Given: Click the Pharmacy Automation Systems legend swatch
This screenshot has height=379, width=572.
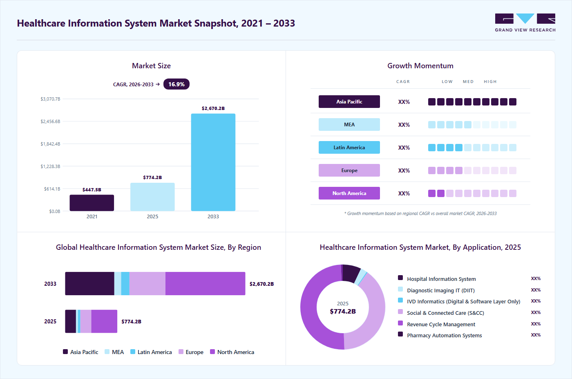Looking at the screenshot, I should pos(400,334).
